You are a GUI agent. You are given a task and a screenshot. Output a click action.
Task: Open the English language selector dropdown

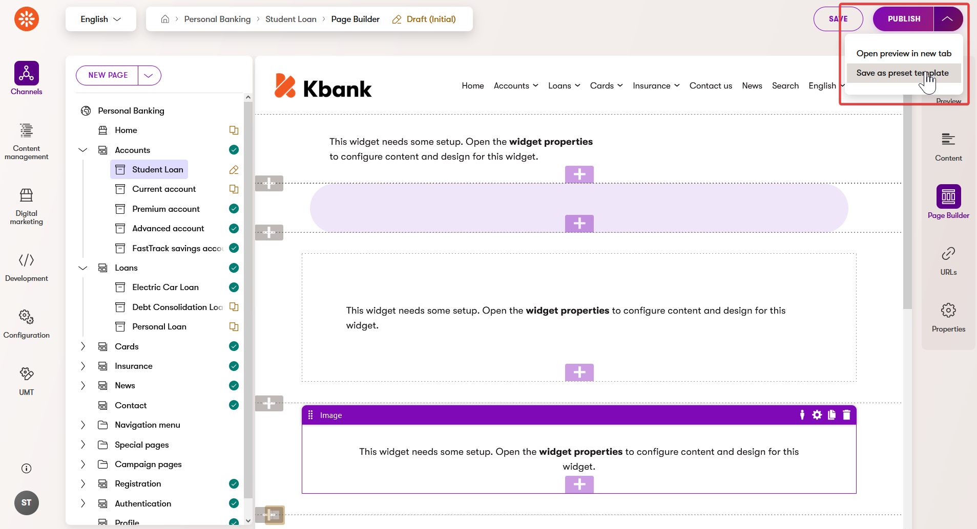100,19
